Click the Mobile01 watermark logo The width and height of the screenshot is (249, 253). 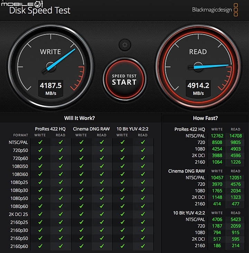tap(22, 4)
